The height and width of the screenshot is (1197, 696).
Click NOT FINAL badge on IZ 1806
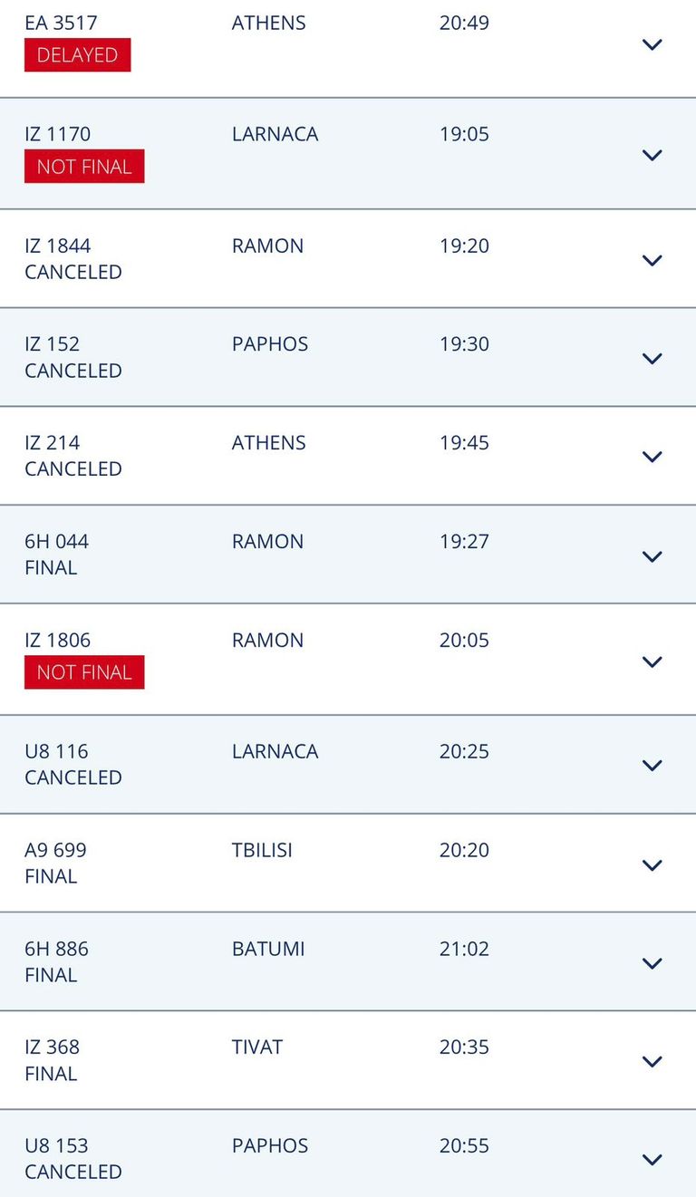coord(84,672)
